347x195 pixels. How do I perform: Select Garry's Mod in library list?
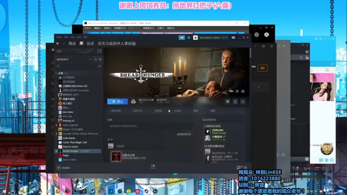(x=69, y=160)
